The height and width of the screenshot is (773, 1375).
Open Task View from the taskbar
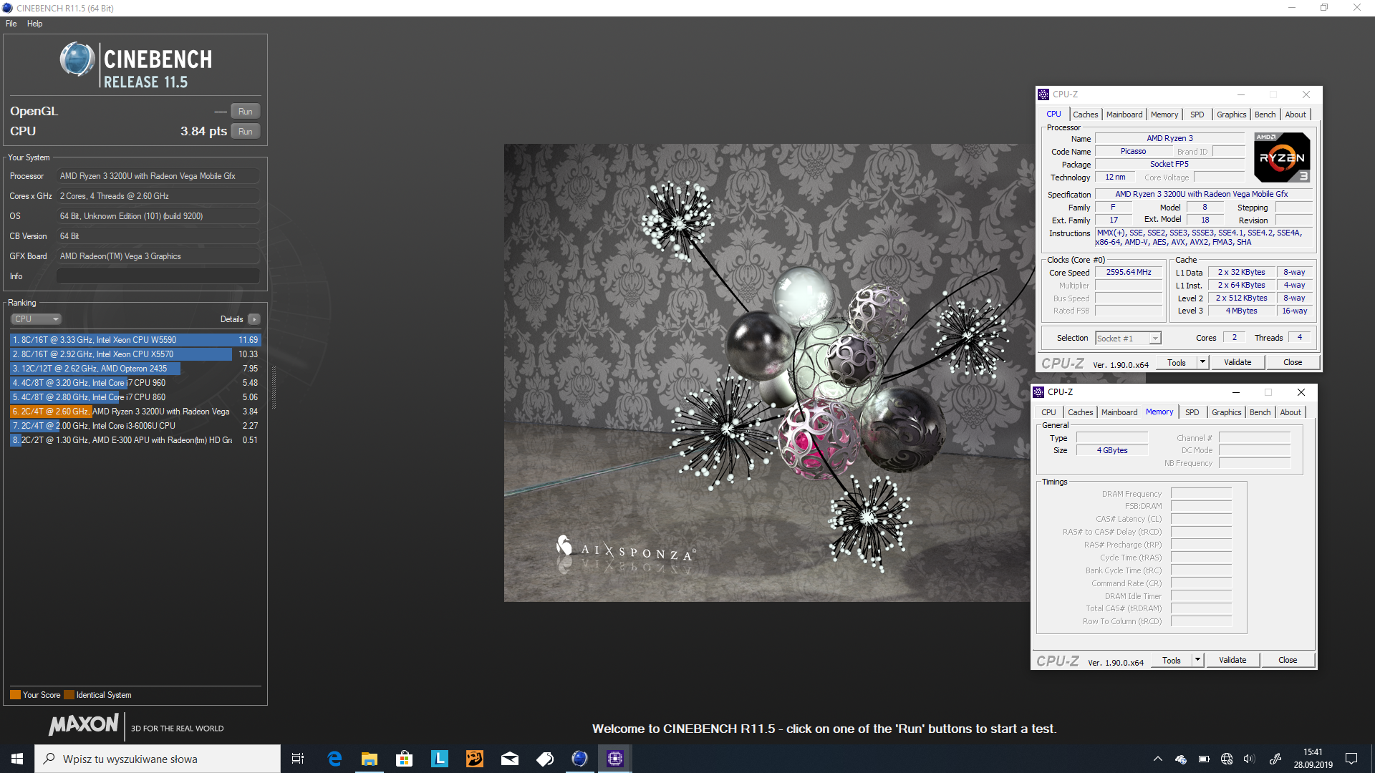pyautogui.click(x=298, y=759)
